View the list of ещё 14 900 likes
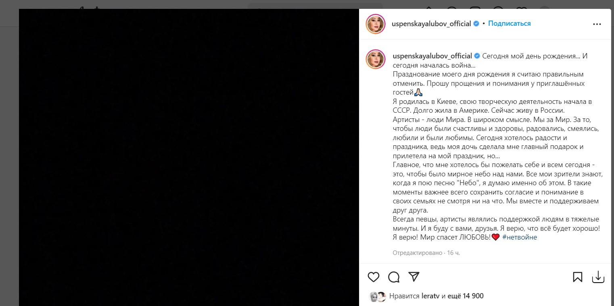614x306 pixels. (x=466, y=296)
